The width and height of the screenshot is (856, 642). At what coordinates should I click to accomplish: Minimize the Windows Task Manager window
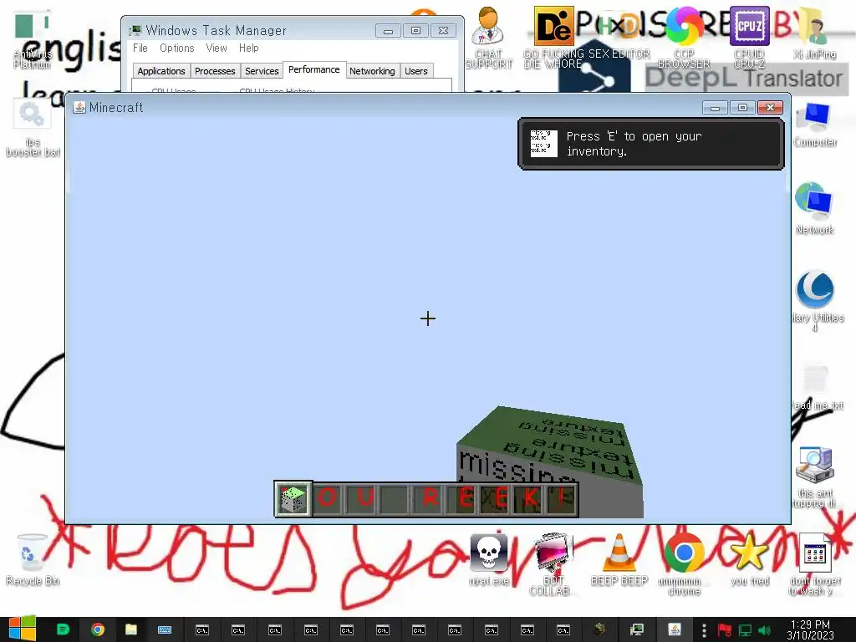click(x=388, y=31)
